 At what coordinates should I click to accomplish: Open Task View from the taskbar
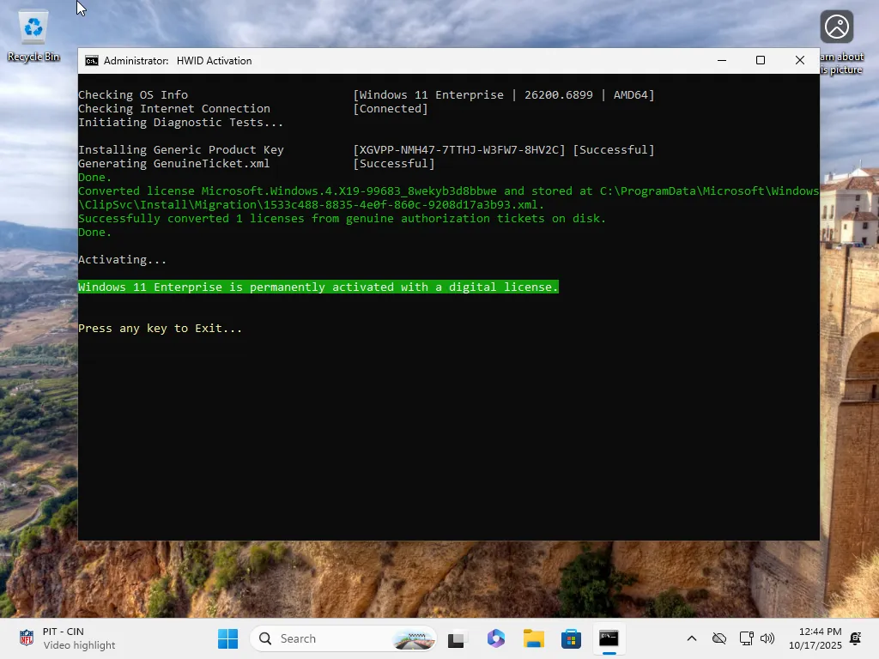click(457, 638)
